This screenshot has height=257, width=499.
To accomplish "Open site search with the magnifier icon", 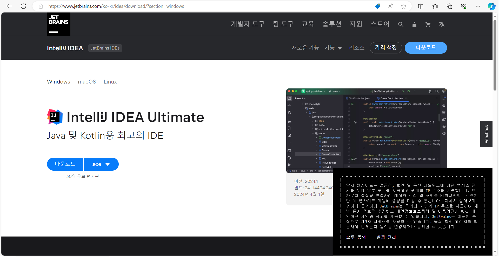I will click(401, 24).
